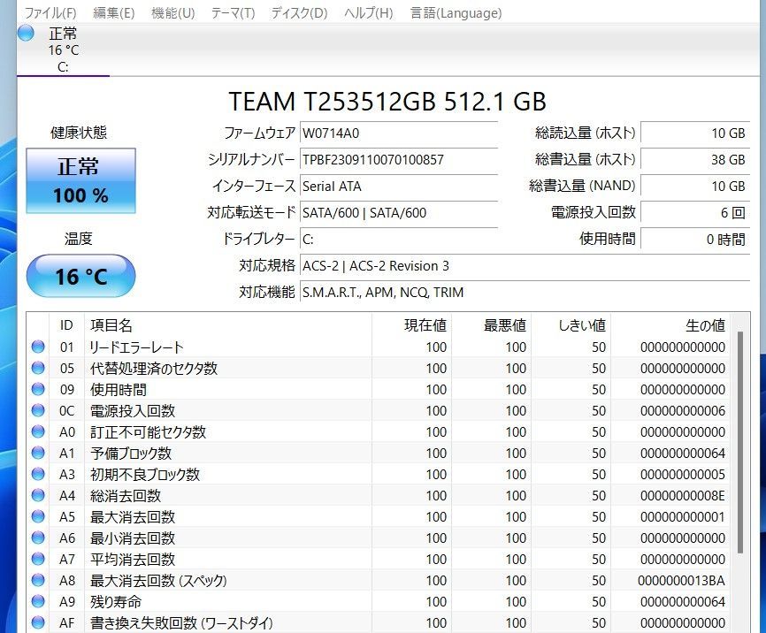Click the drive title TEAM T253512GB 512.1 GB

click(x=387, y=101)
